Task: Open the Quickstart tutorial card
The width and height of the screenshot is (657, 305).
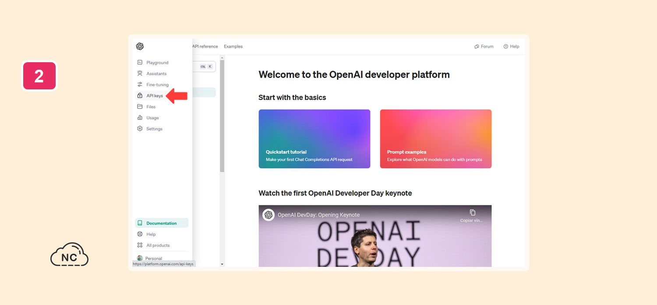Action: (x=314, y=139)
